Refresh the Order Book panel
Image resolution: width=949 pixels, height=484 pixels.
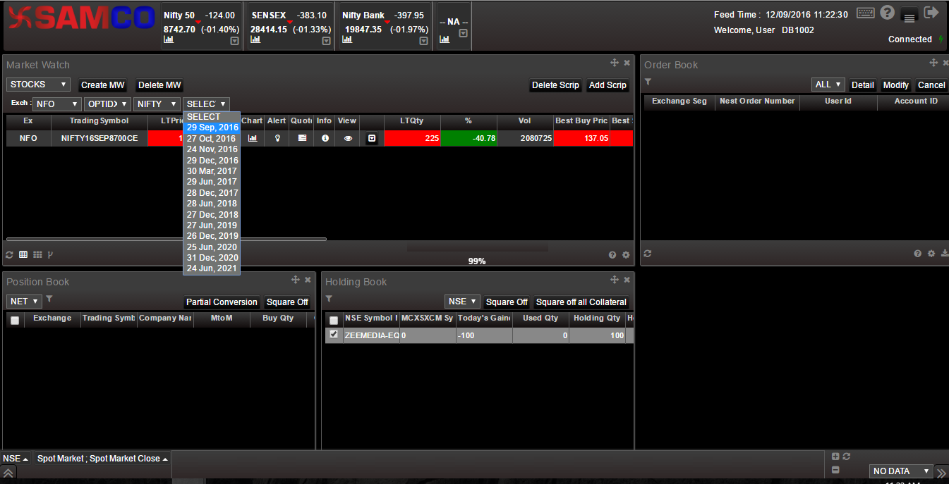(648, 254)
